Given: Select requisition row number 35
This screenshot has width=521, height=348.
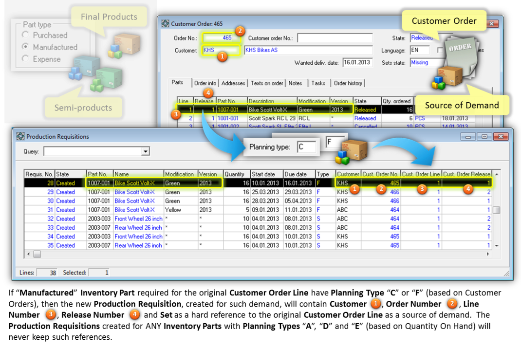Looking at the screenshot, I should tap(258, 245).
